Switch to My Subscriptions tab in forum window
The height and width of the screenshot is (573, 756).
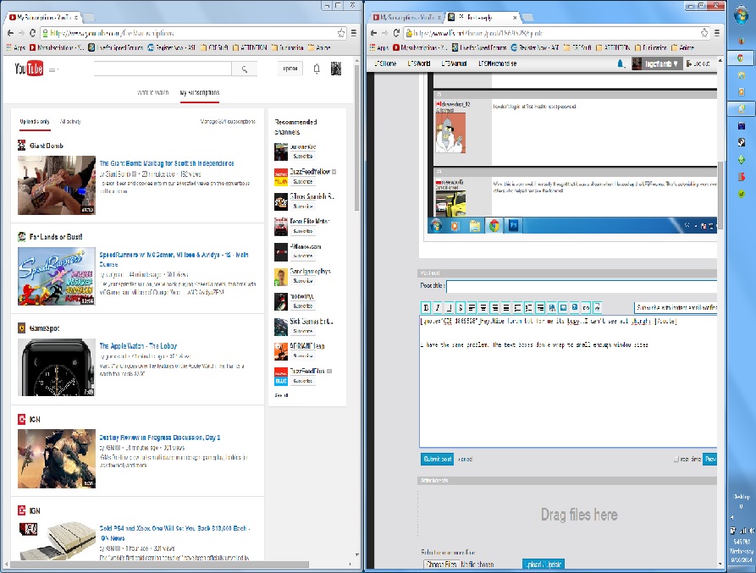tap(406, 17)
